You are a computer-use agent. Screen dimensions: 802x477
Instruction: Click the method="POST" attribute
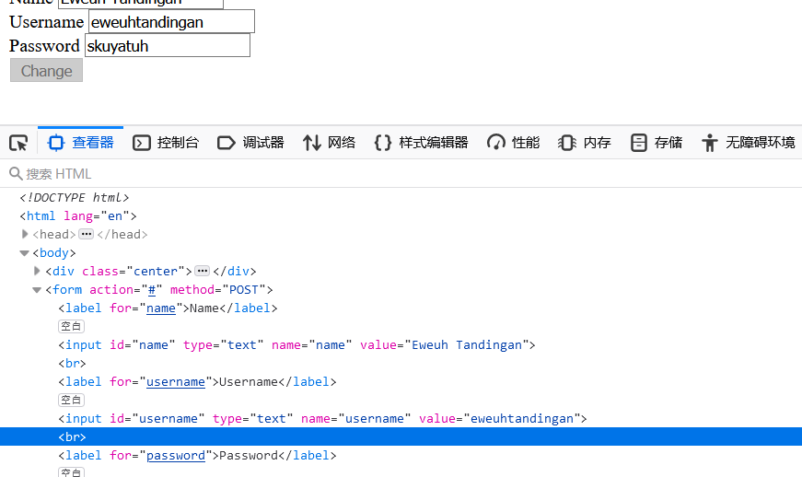coord(218,290)
